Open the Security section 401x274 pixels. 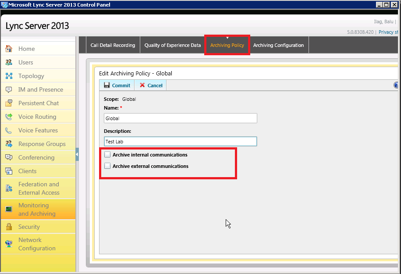38,227
